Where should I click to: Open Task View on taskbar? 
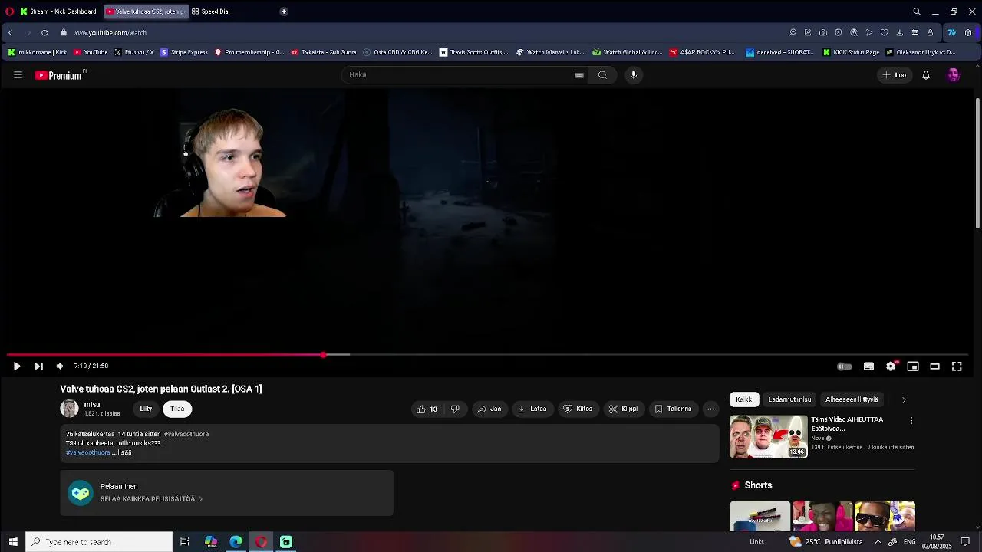[185, 542]
